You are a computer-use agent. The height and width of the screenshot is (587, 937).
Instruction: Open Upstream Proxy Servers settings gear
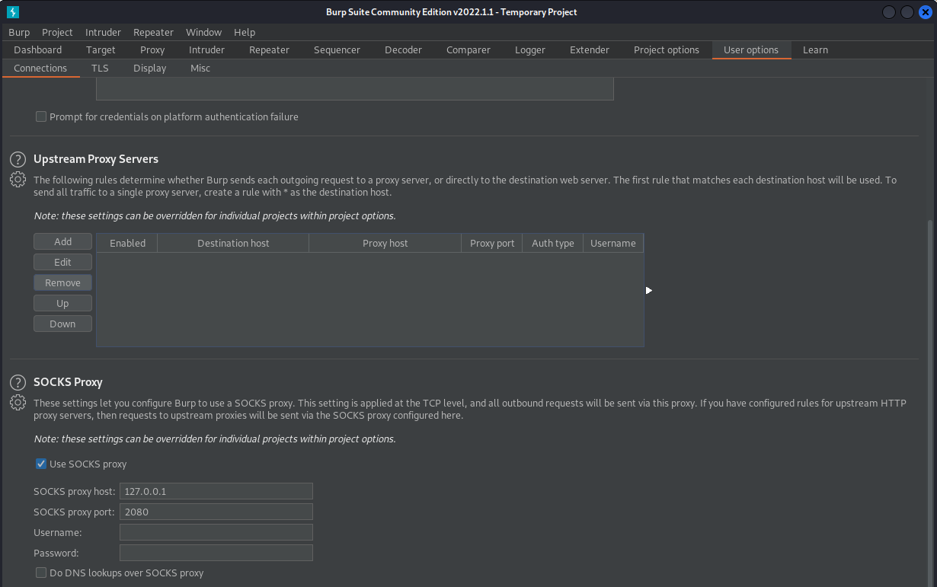[18, 180]
